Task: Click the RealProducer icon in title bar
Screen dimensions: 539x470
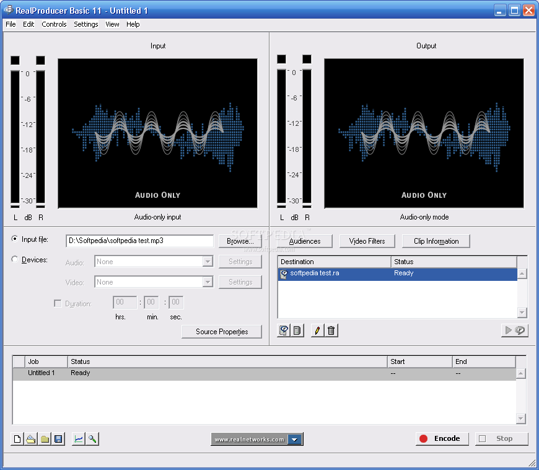Action: click(x=8, y=10)
